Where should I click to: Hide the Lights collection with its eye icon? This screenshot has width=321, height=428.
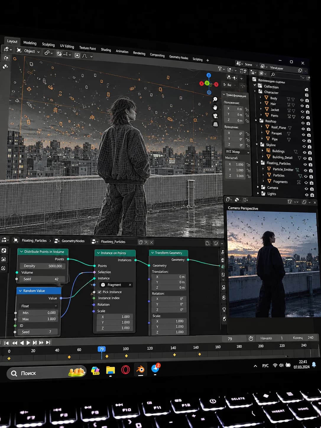pos(307,195)
